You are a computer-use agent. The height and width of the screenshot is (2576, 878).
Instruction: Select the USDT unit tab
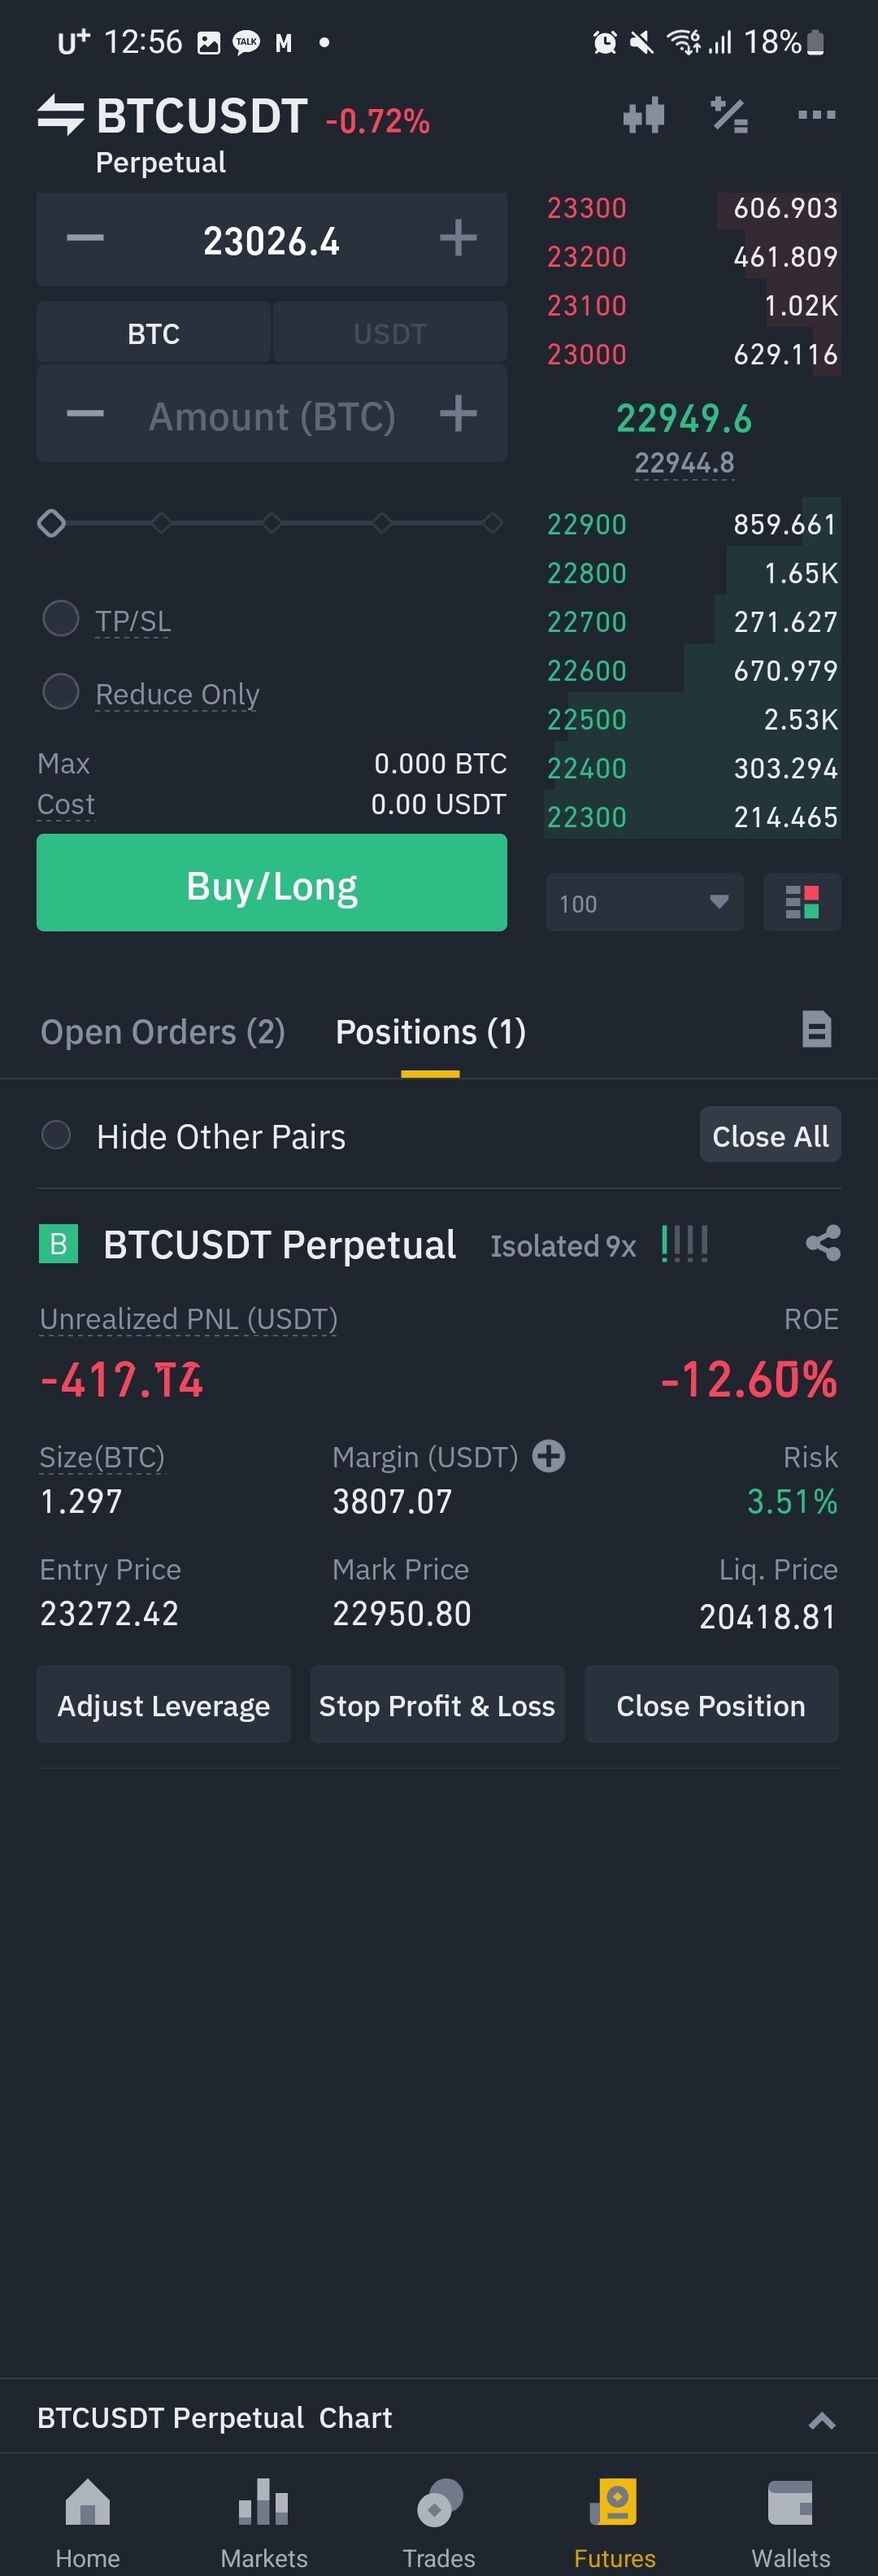tap(390, 333)
